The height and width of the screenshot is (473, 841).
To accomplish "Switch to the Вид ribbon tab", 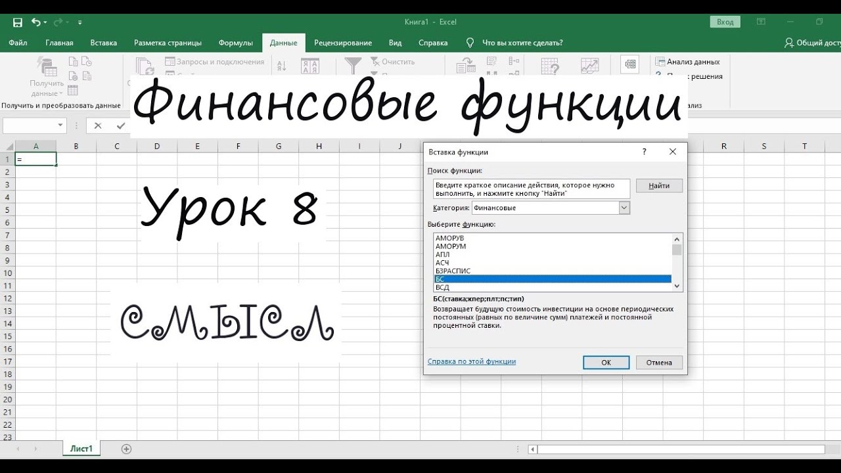I will click(x=395, y=43).
